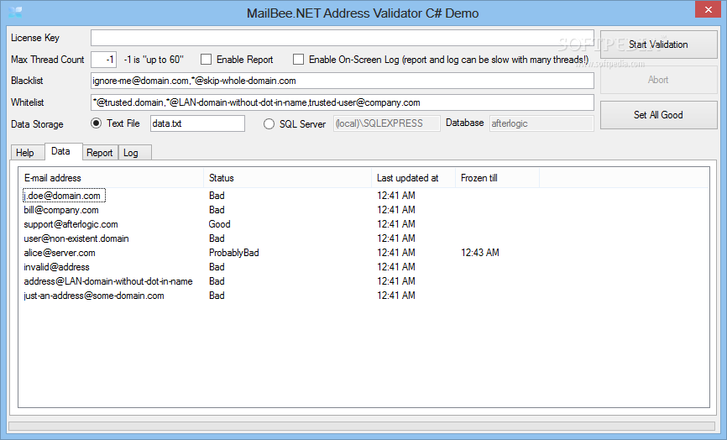Select row address@LAN-domain-without-dot-in-name

click(108, 281)
